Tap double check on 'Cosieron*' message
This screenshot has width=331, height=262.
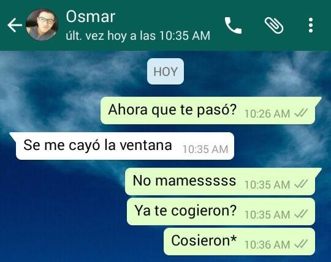301,245
